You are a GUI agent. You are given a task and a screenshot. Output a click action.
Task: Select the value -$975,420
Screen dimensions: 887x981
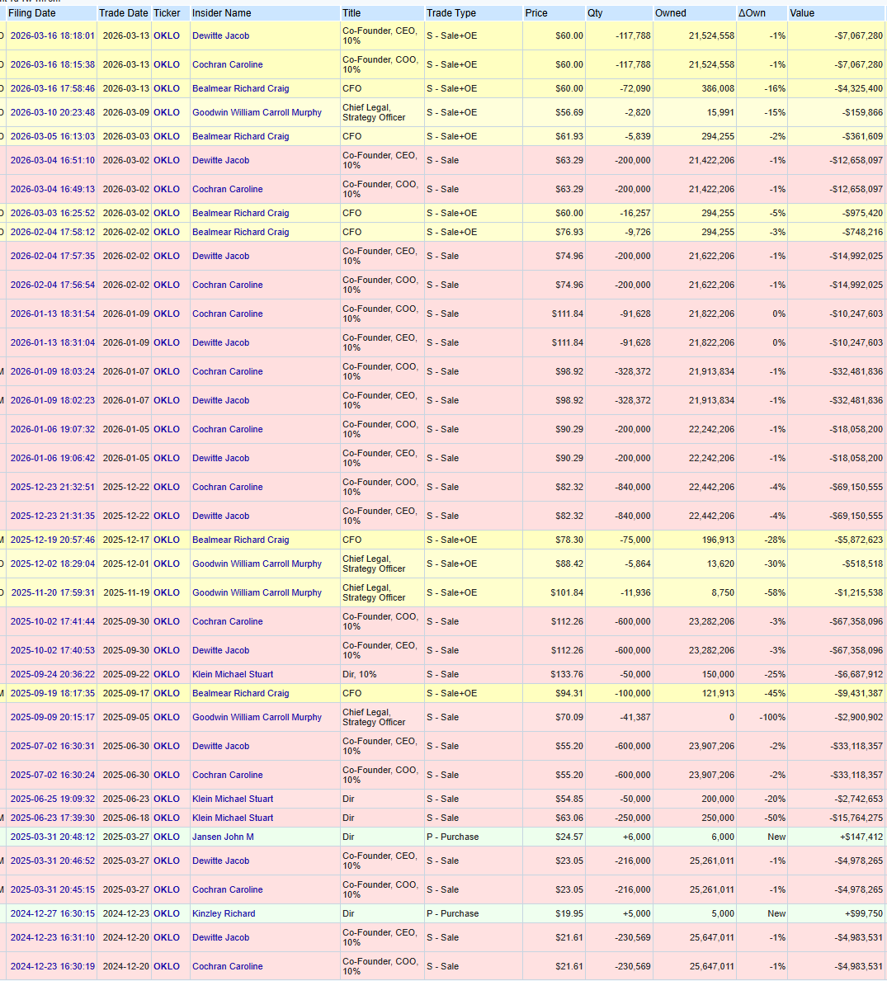862,213
